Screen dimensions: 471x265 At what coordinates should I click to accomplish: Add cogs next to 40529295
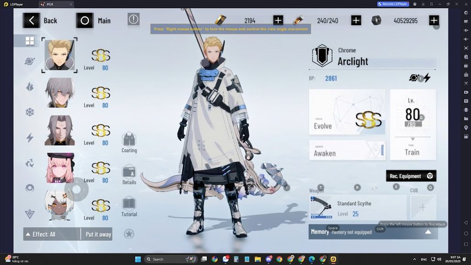click(x=434, y=21)
